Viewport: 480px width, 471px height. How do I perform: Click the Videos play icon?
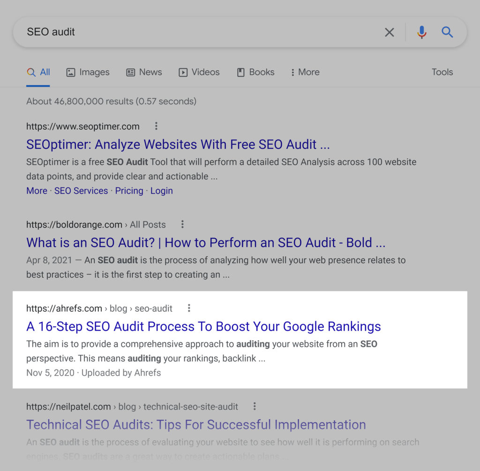click(183, 72)
